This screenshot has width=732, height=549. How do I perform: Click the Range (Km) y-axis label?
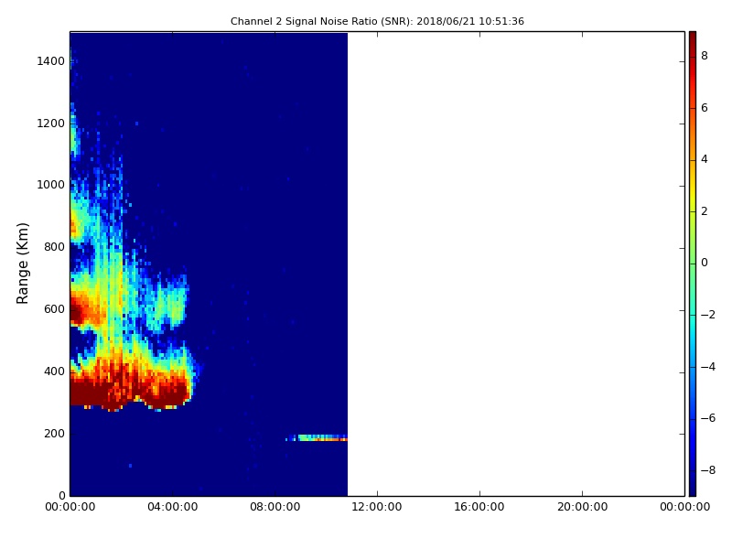coord(22,264)
